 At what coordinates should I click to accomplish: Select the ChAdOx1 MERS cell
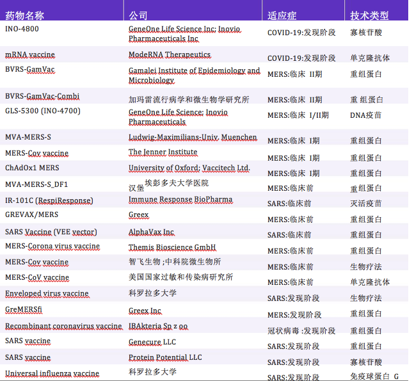pos(32,168)
